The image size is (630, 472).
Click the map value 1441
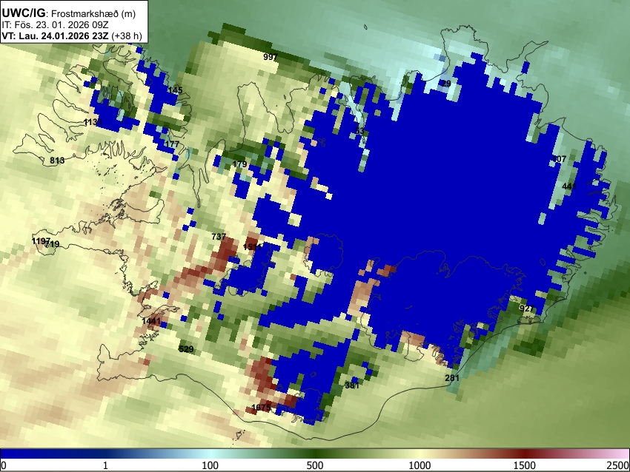(x=151, y=321)
